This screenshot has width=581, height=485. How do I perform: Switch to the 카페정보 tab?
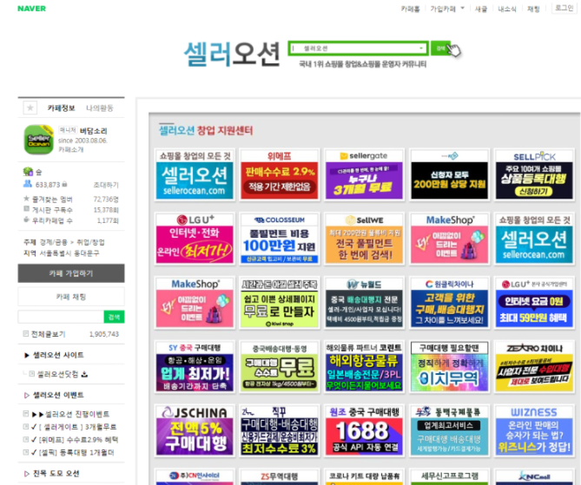[61, 108]
